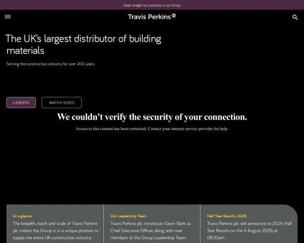
Task: Open the hamburger navigation menu
Action: tap(8, 17)
